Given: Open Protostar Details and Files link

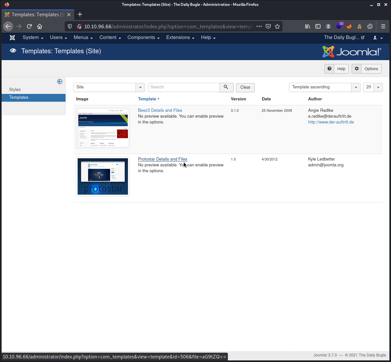Looking at the screenshot, I should pyautogui.click(x=163, y=159).
